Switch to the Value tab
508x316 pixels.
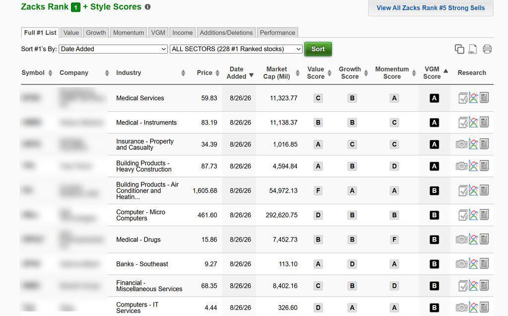pos(71,32)
